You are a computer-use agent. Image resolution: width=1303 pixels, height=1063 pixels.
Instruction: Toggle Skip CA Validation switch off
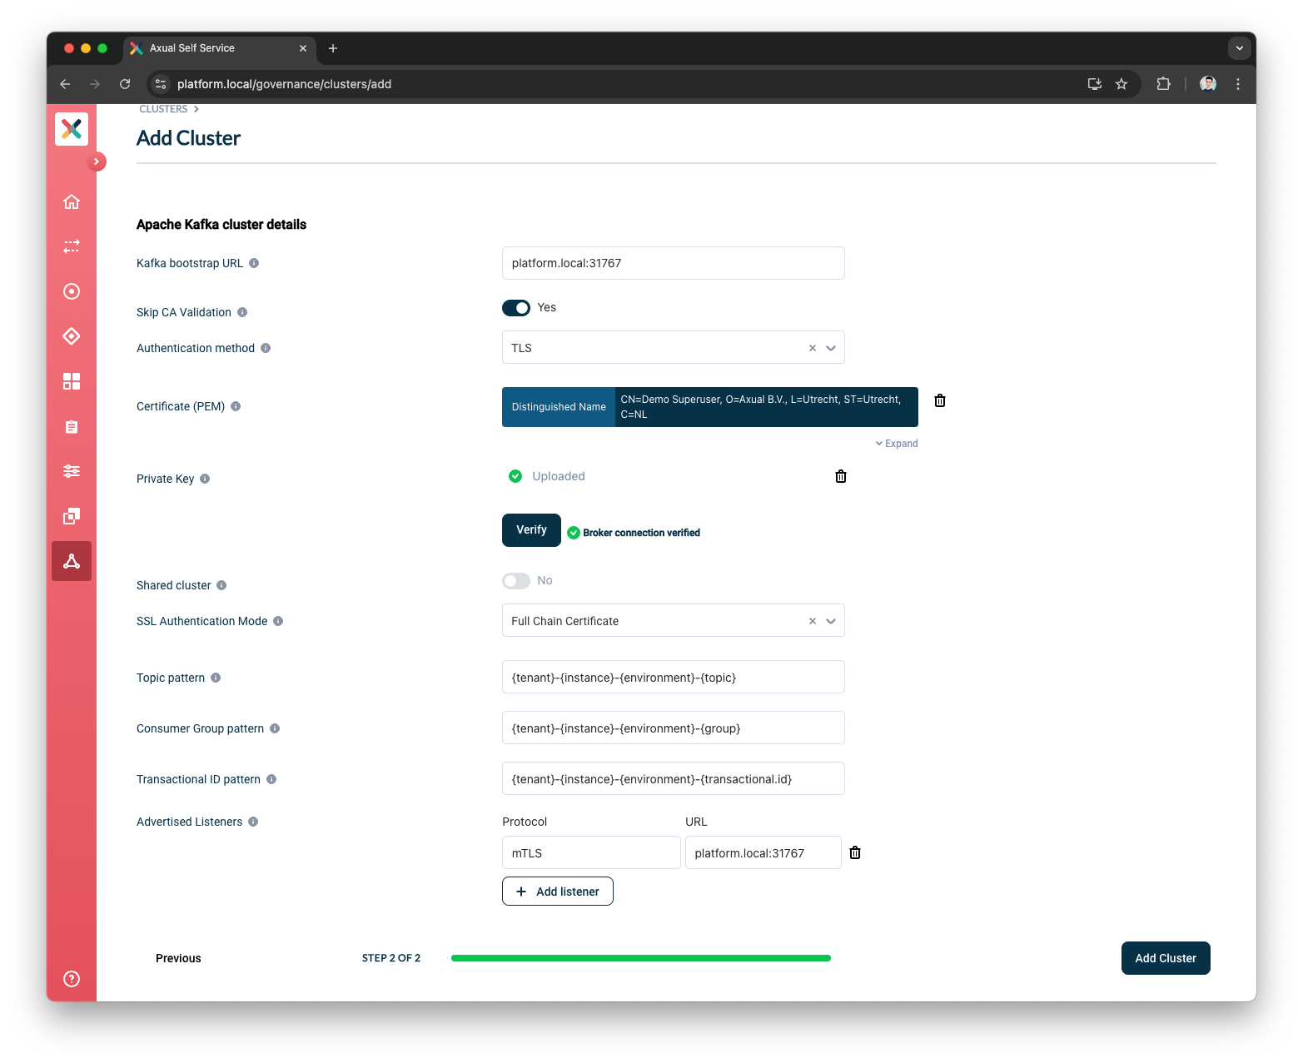pyautogui.click(x=516, y=308)
